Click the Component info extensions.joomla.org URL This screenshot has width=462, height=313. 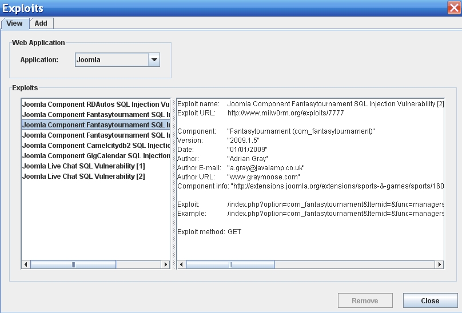click(337, 186)
